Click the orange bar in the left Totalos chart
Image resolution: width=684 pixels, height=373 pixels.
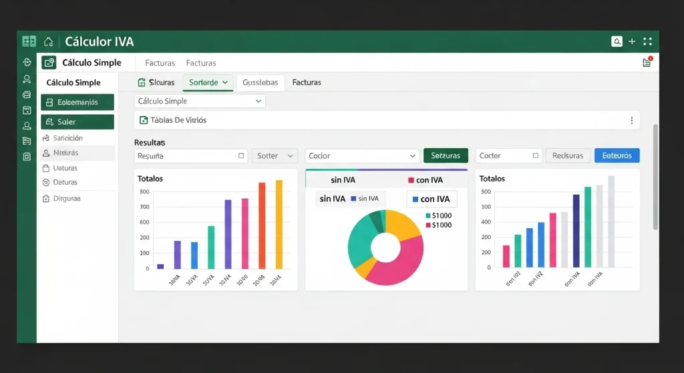(x=262, y=226)
